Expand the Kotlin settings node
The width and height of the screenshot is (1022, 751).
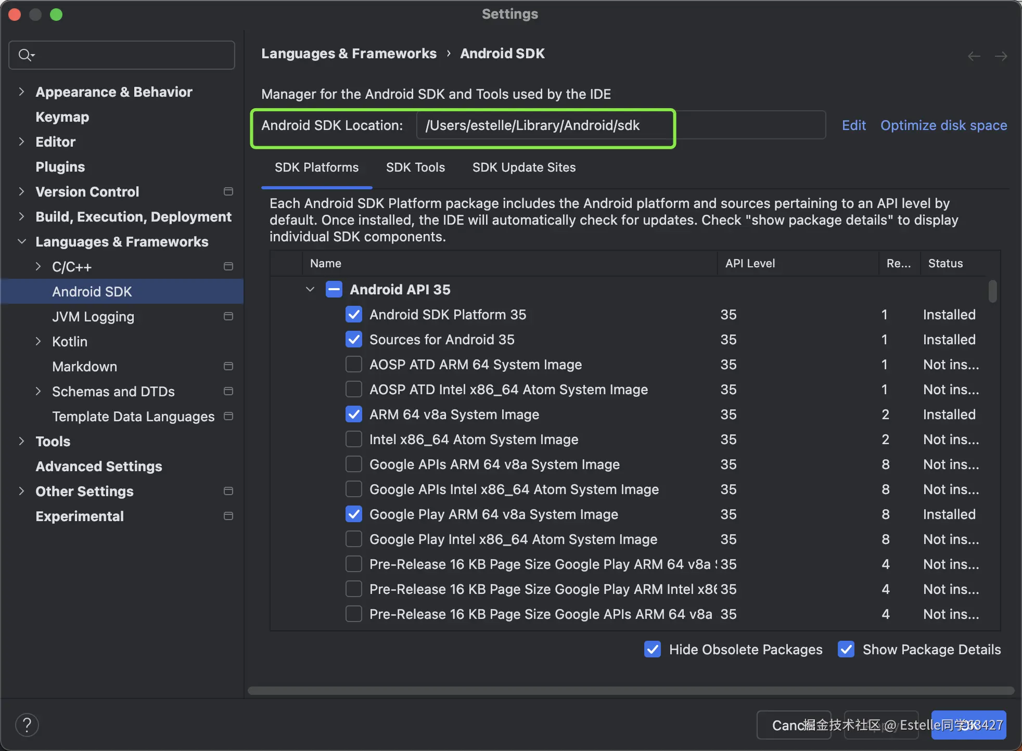pos(38,341)
